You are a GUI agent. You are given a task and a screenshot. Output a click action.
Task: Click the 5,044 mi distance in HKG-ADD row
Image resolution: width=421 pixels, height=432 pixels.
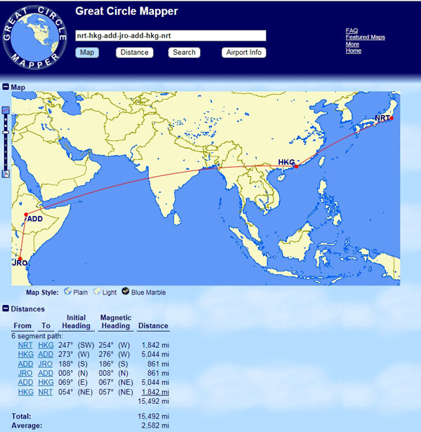(x=155, y=354)
